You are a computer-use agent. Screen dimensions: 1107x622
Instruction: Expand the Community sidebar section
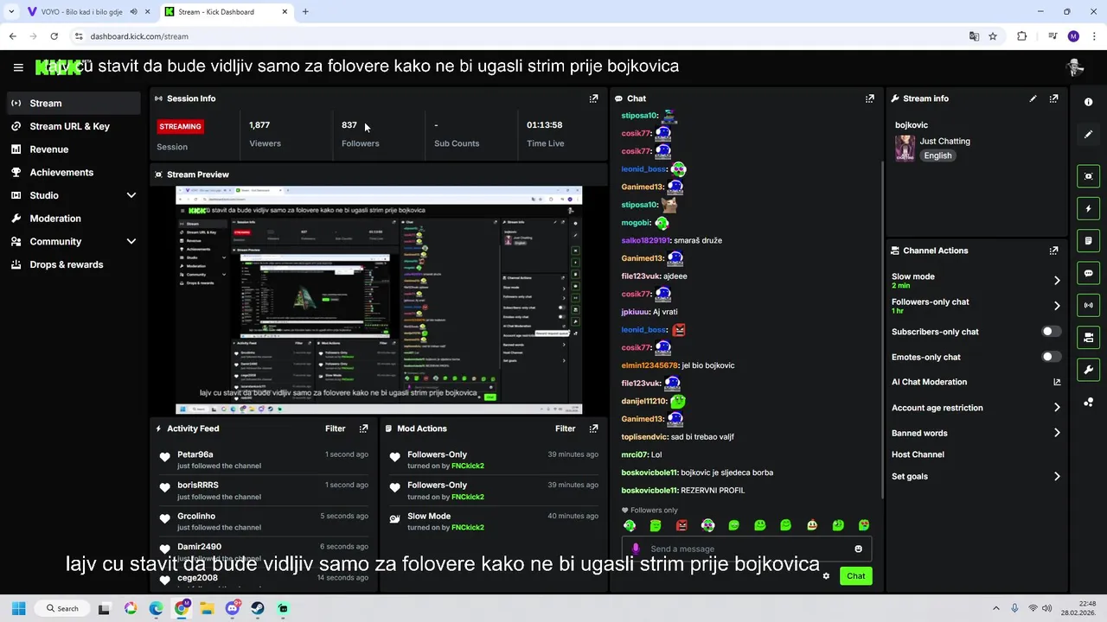[131, 242]
